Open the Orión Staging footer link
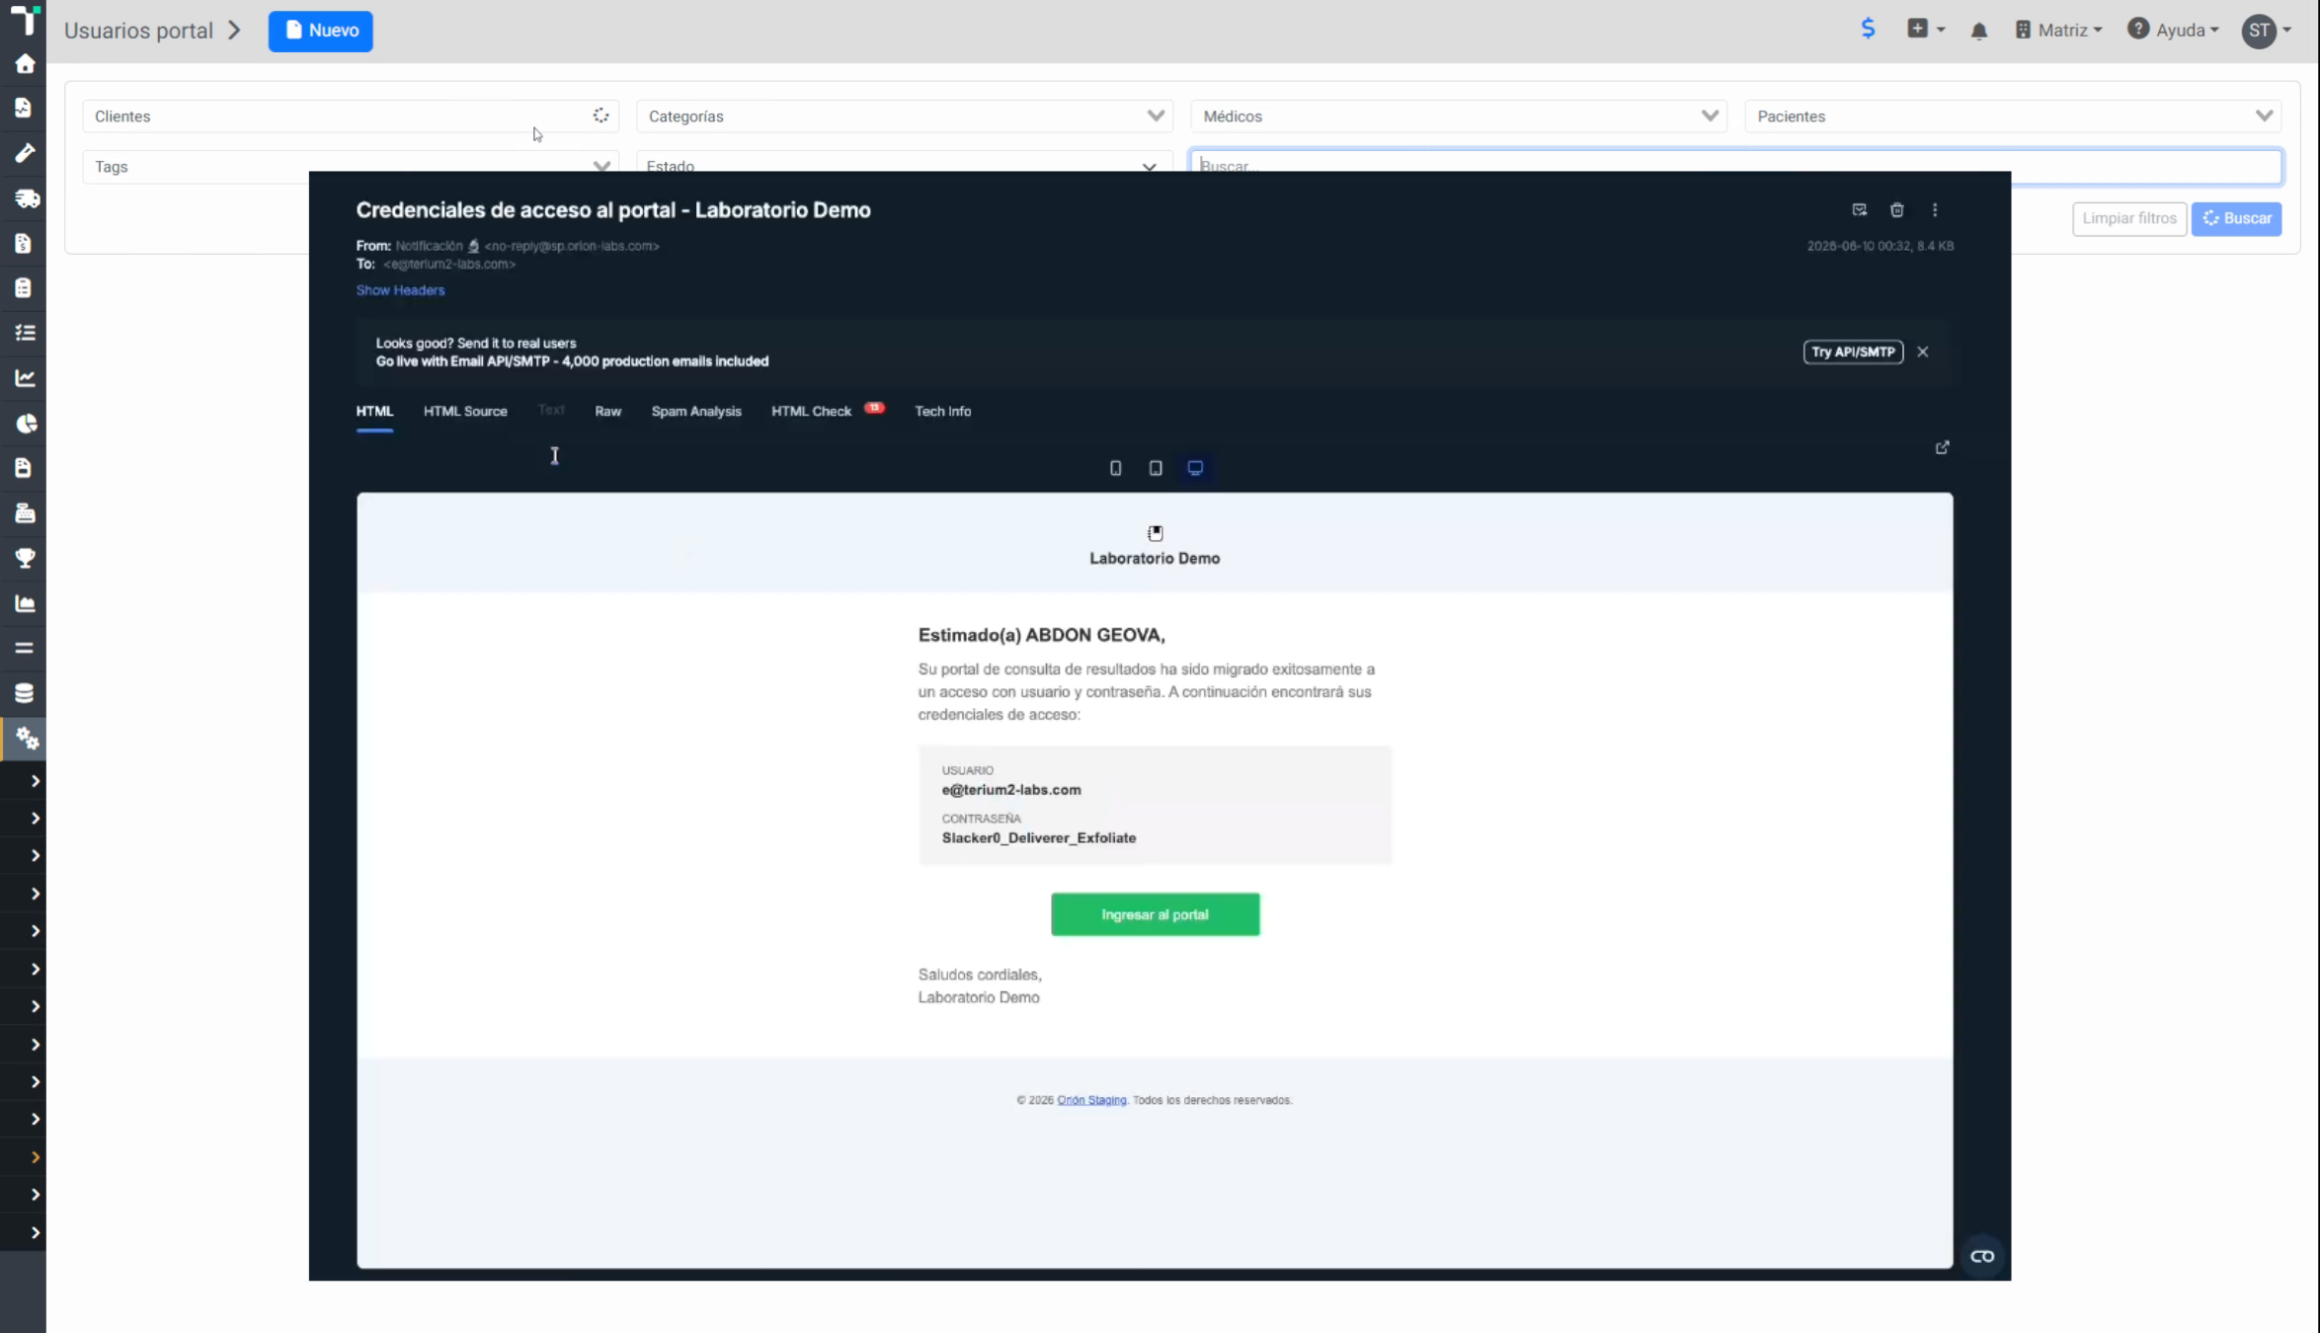The image size is (2320, 1333). click(x=1091, y=1100)
